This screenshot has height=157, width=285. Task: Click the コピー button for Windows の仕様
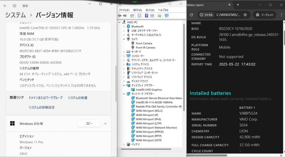click(x=89, y=124)
